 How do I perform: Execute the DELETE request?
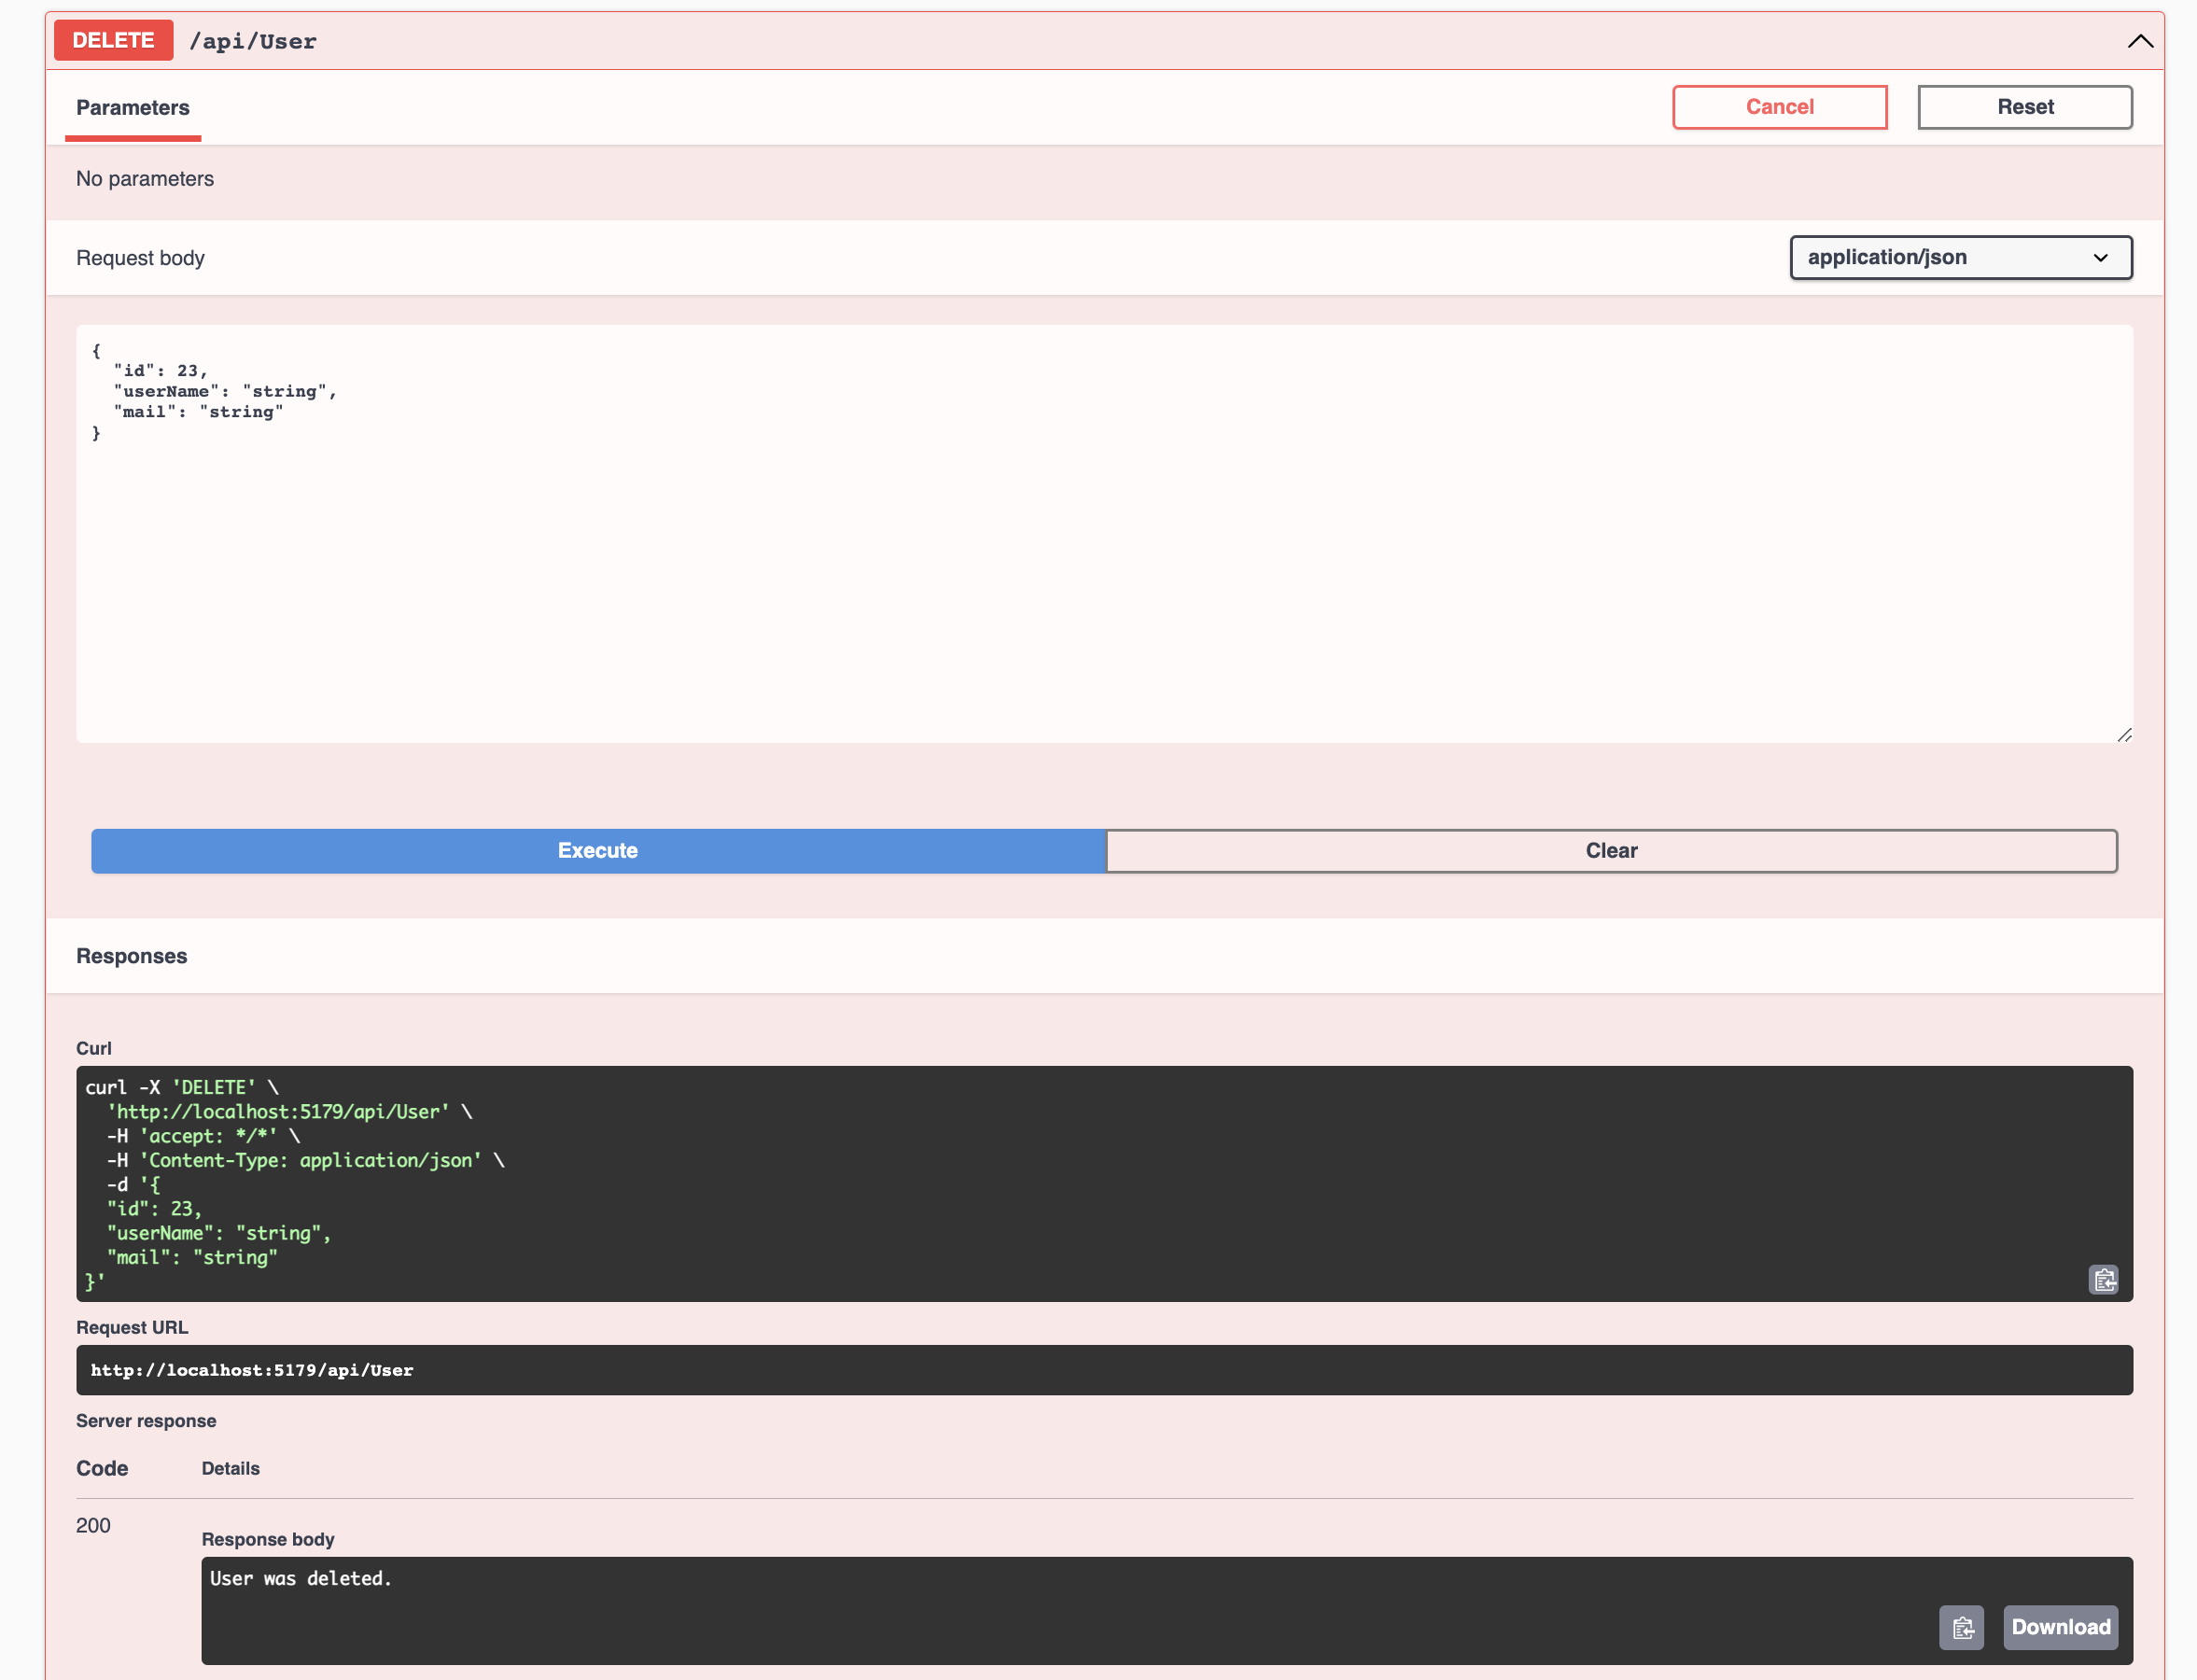pyautogui.click(x=598, y=850)
